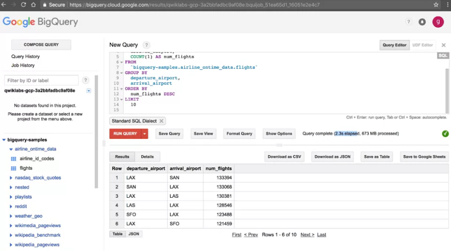Select the Details tab
Viewport: 451px width, 251px height.
(147, 157)
